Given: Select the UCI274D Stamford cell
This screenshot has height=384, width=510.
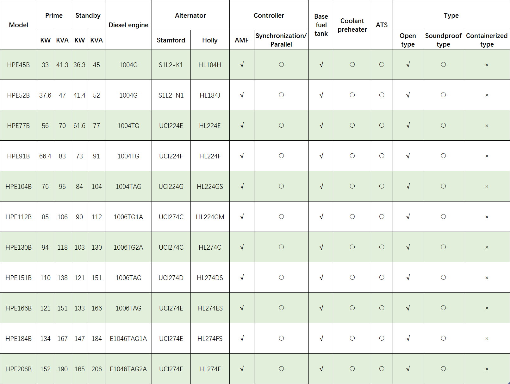Looking at the screenshot, I should [171, 278].
